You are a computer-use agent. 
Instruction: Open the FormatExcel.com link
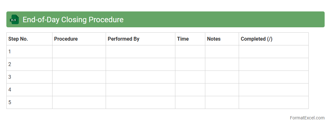click(x=307, y=118)
